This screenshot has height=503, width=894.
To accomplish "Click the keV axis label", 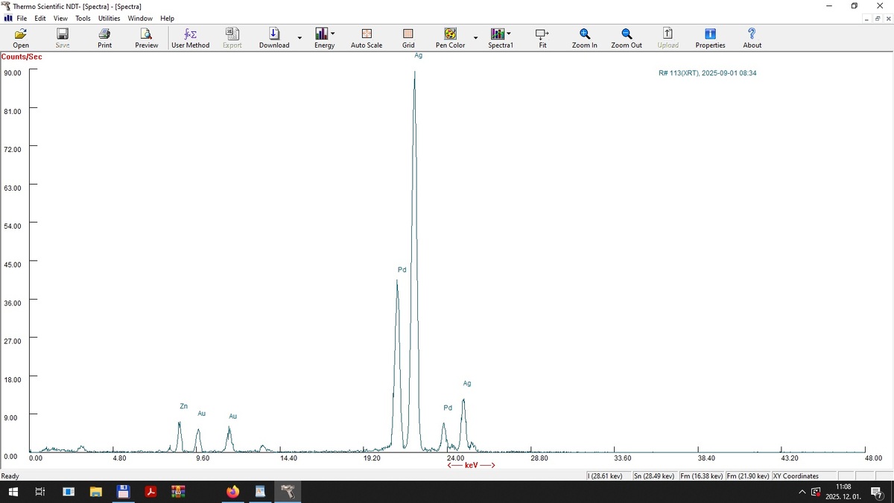I will pos(471,465).
